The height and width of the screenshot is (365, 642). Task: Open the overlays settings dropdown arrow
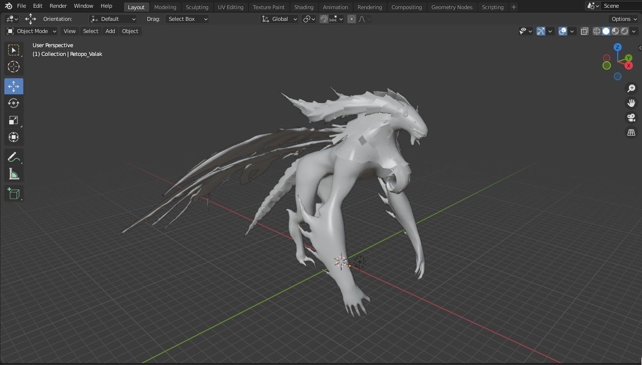tap(572, 31)
